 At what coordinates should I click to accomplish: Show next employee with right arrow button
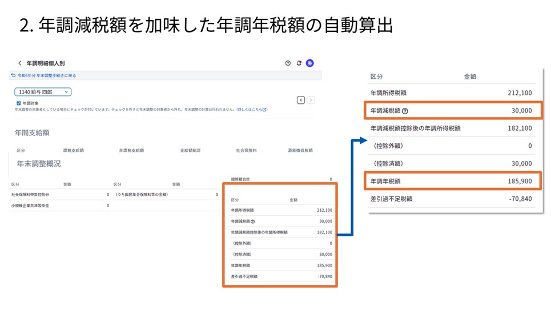click(x=311, y=100)
